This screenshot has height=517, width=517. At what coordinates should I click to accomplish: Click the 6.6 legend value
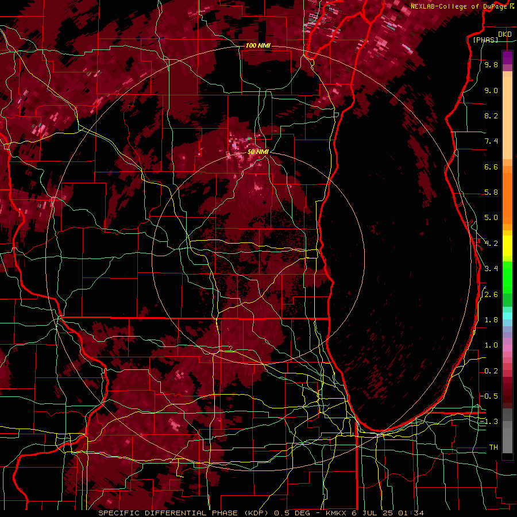point(491,167)
